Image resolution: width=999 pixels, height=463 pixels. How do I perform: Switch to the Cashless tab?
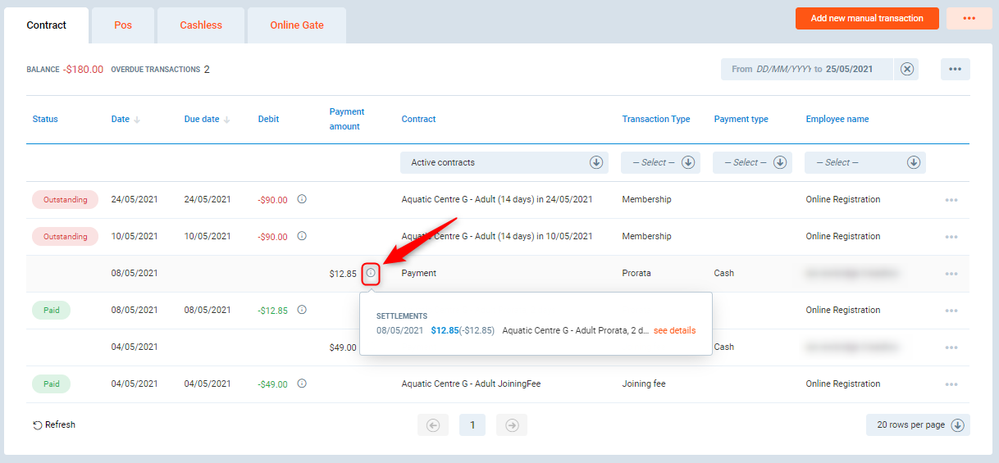coord(201,25)
